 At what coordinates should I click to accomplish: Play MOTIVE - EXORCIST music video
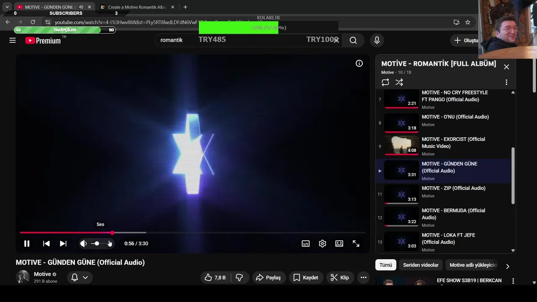[x=443, y=146]
